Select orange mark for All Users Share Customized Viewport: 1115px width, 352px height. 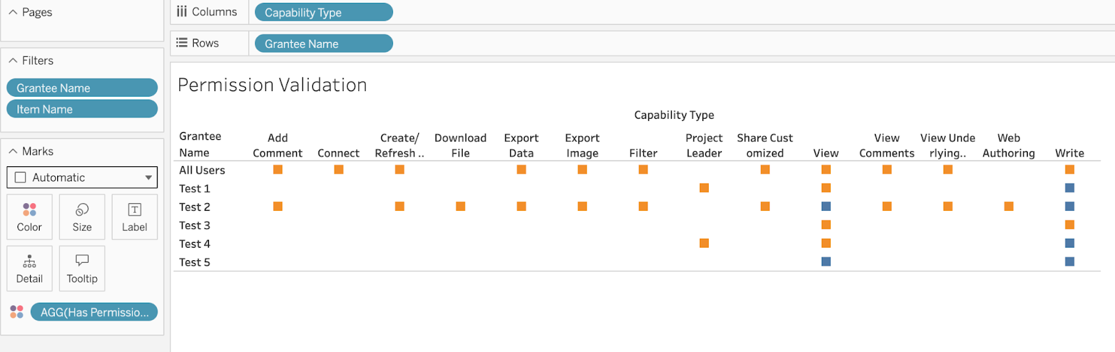[x=765, y=170]
